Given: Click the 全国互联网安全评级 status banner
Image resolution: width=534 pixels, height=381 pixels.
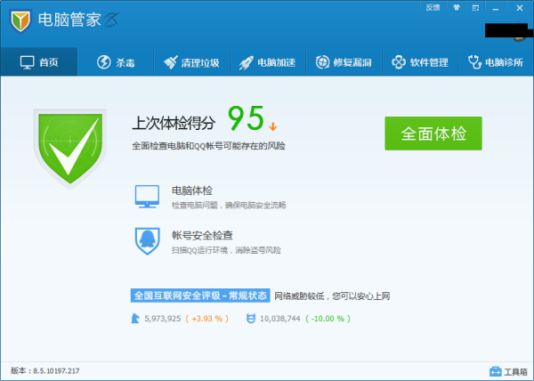Looking at the screenshot, I should coord(200,296).
